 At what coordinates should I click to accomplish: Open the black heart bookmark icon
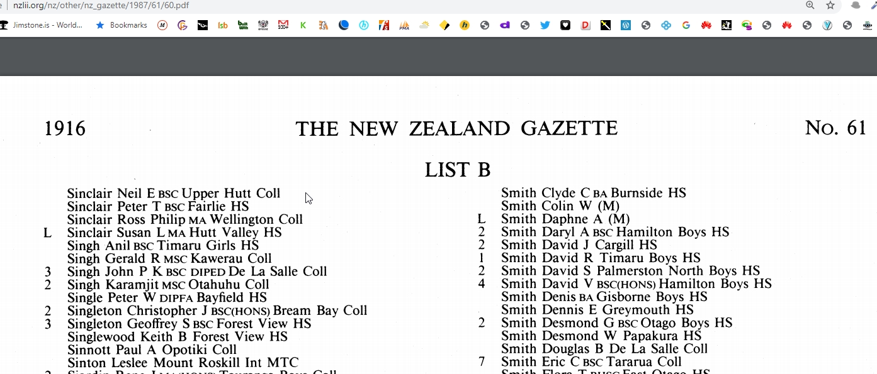(565, 25)
